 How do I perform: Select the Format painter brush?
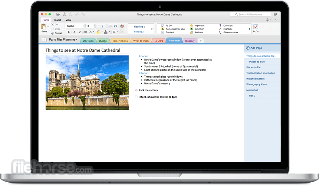(53, 33)
